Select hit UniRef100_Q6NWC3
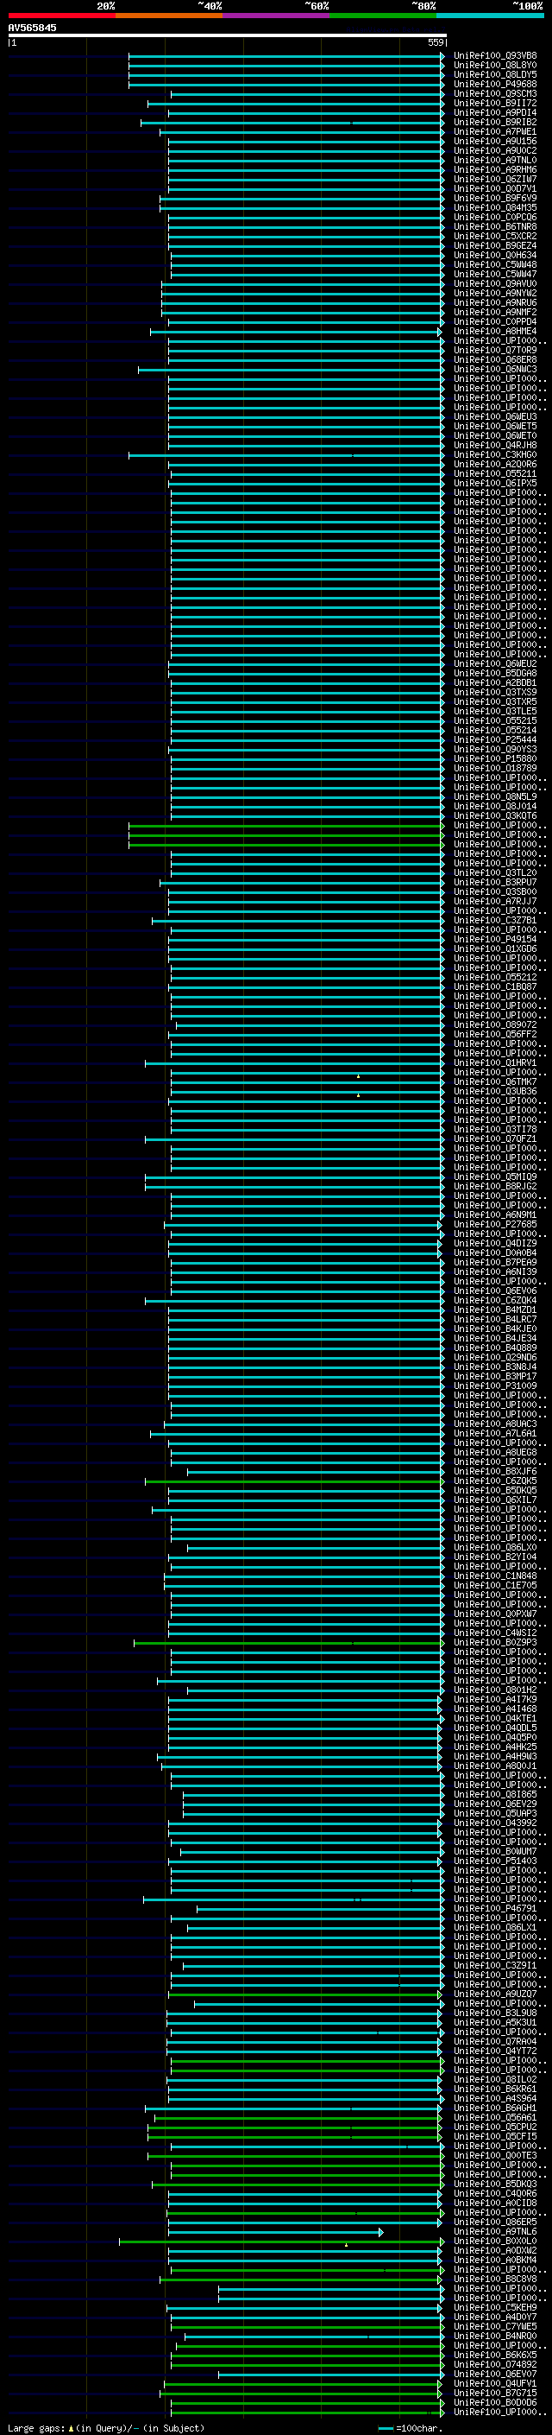This screenshot has width=552, height=2435. click(x=494, y=370)
